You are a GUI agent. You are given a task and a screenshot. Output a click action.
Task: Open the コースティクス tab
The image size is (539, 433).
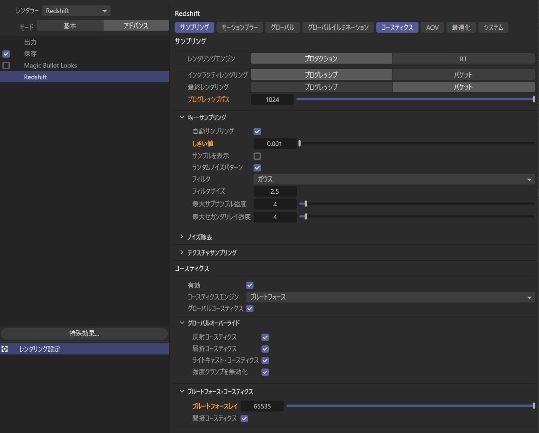click(397, 27)
